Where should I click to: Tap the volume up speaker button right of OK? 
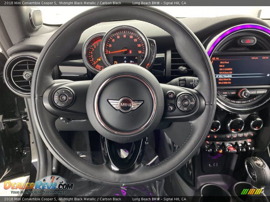click(x=192, y=103)
